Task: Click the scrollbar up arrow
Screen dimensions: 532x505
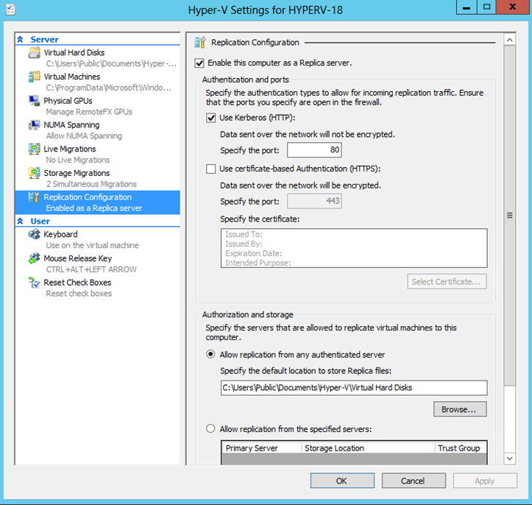Action: pos(510,40)
